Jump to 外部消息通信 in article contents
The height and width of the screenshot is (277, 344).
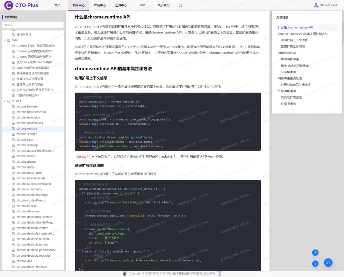[x=287, y=91]
